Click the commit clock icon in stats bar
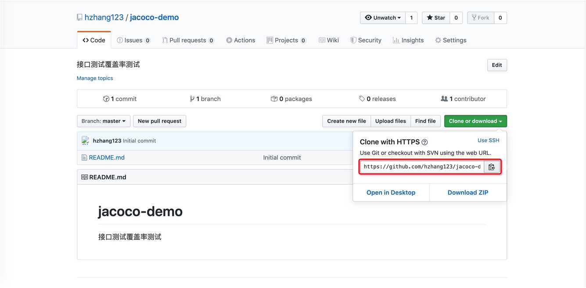Image resolution: width=586 pixels, height=288 pixels. (x=106, y=99)
